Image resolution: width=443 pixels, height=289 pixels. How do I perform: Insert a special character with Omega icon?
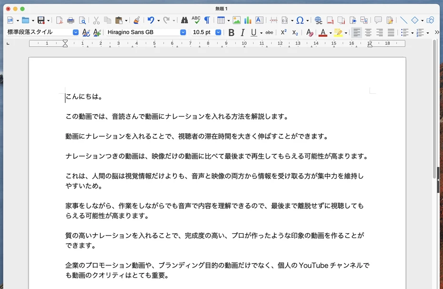pyautogui.click(x=300, y=20)
